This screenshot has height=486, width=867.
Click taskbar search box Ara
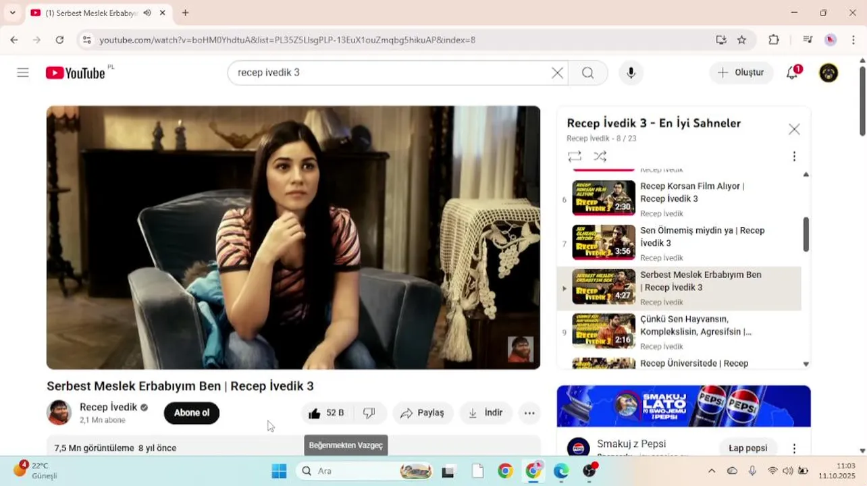tap(365, 470)
